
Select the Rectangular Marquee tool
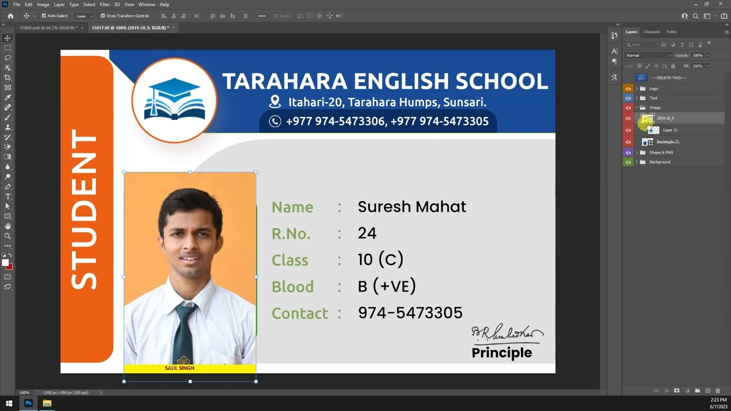pyautogui.click(x=7, y=48)
